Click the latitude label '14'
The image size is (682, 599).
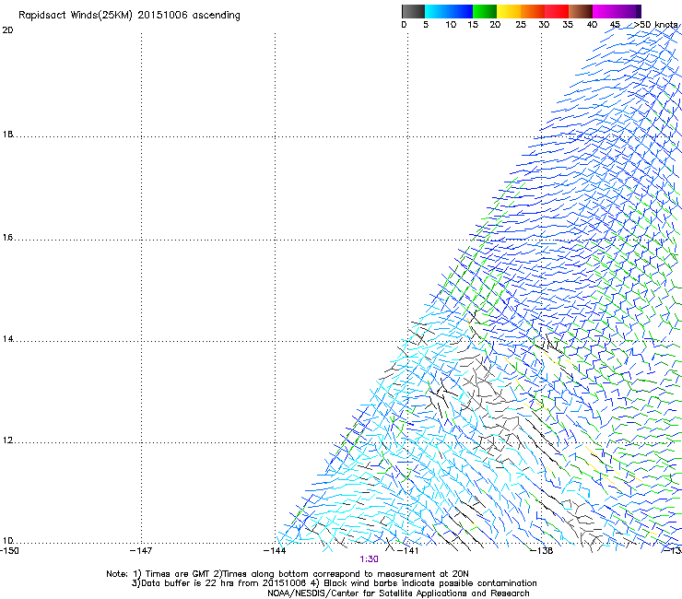click(x=7, y=339)
